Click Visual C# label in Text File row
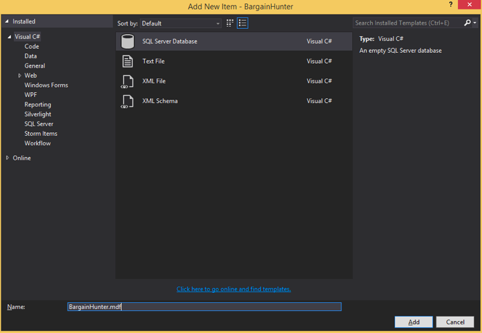 pyautogui.click(x=319, y=61)
